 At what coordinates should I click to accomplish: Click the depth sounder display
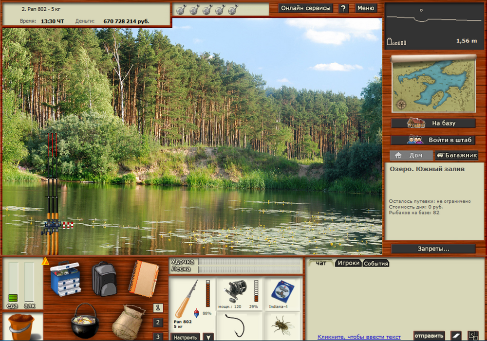click(x=433, y=26)
